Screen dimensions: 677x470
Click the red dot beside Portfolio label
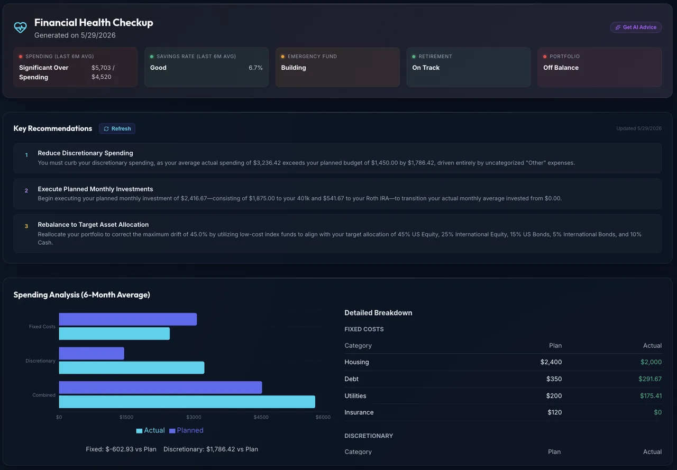(545, 57)
